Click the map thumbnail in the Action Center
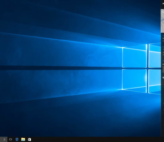164x142 pixels. (162, 21)
